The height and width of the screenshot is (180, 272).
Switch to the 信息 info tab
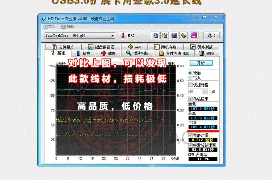(84, 53)
